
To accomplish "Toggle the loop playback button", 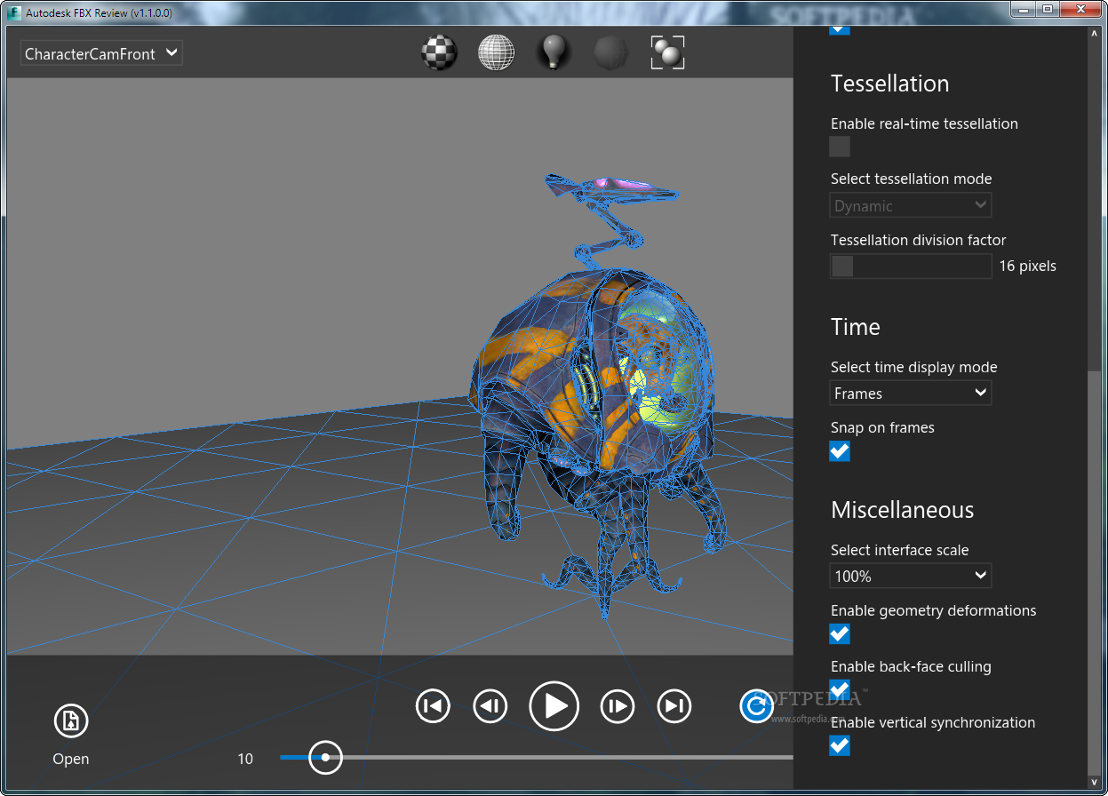I will (x=756, y=706).
